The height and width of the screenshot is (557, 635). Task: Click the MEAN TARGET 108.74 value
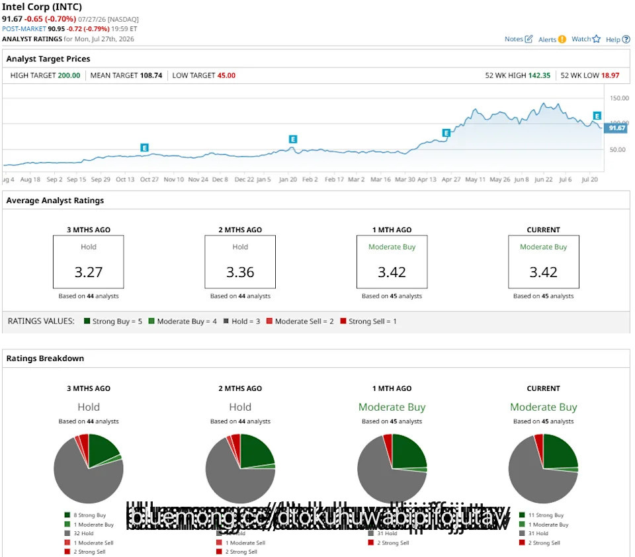(151, 75)
